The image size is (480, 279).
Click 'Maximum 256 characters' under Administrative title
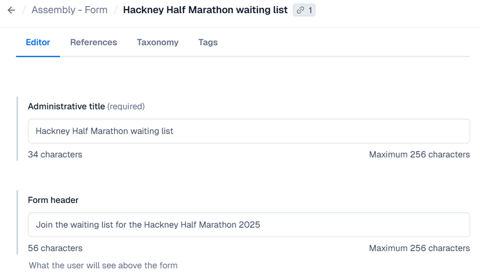pyautogui.click(x=419, y=155)
